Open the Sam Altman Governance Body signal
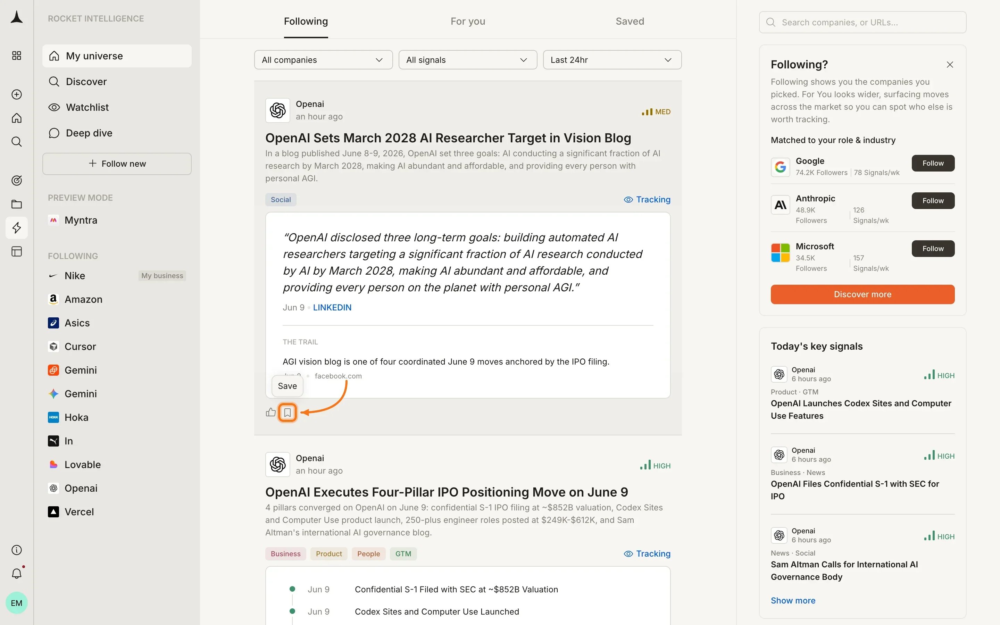The image size is (1000, 625). (844, 570)
